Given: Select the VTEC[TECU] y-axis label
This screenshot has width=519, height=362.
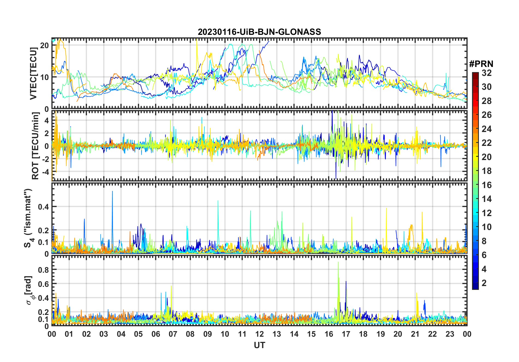Looking at the screenshot, I should point(33,73).
